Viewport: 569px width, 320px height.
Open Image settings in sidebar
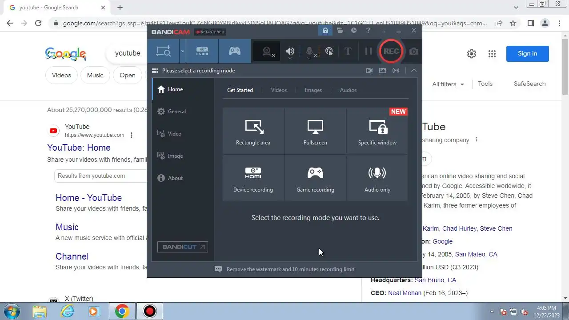point(183,156)
